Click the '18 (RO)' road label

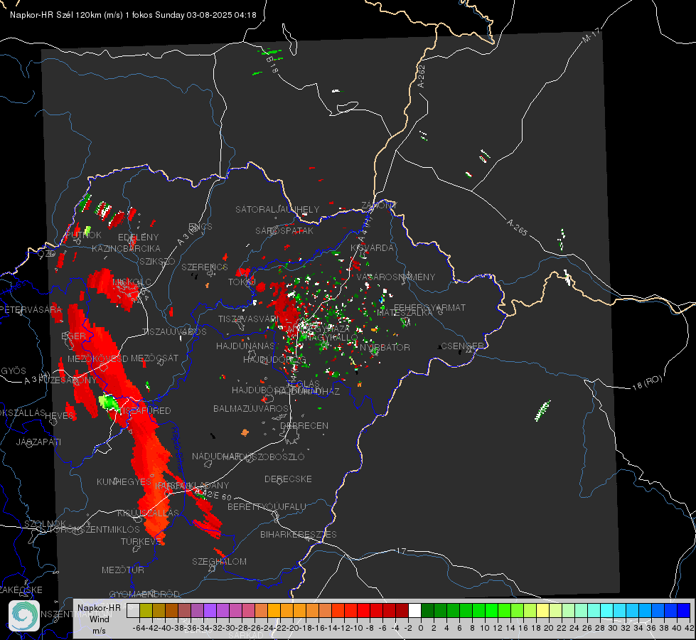pyautogui.click(x=647, y=383)
